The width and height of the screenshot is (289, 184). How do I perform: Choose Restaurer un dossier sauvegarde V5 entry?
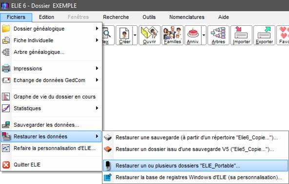[195, 149]
